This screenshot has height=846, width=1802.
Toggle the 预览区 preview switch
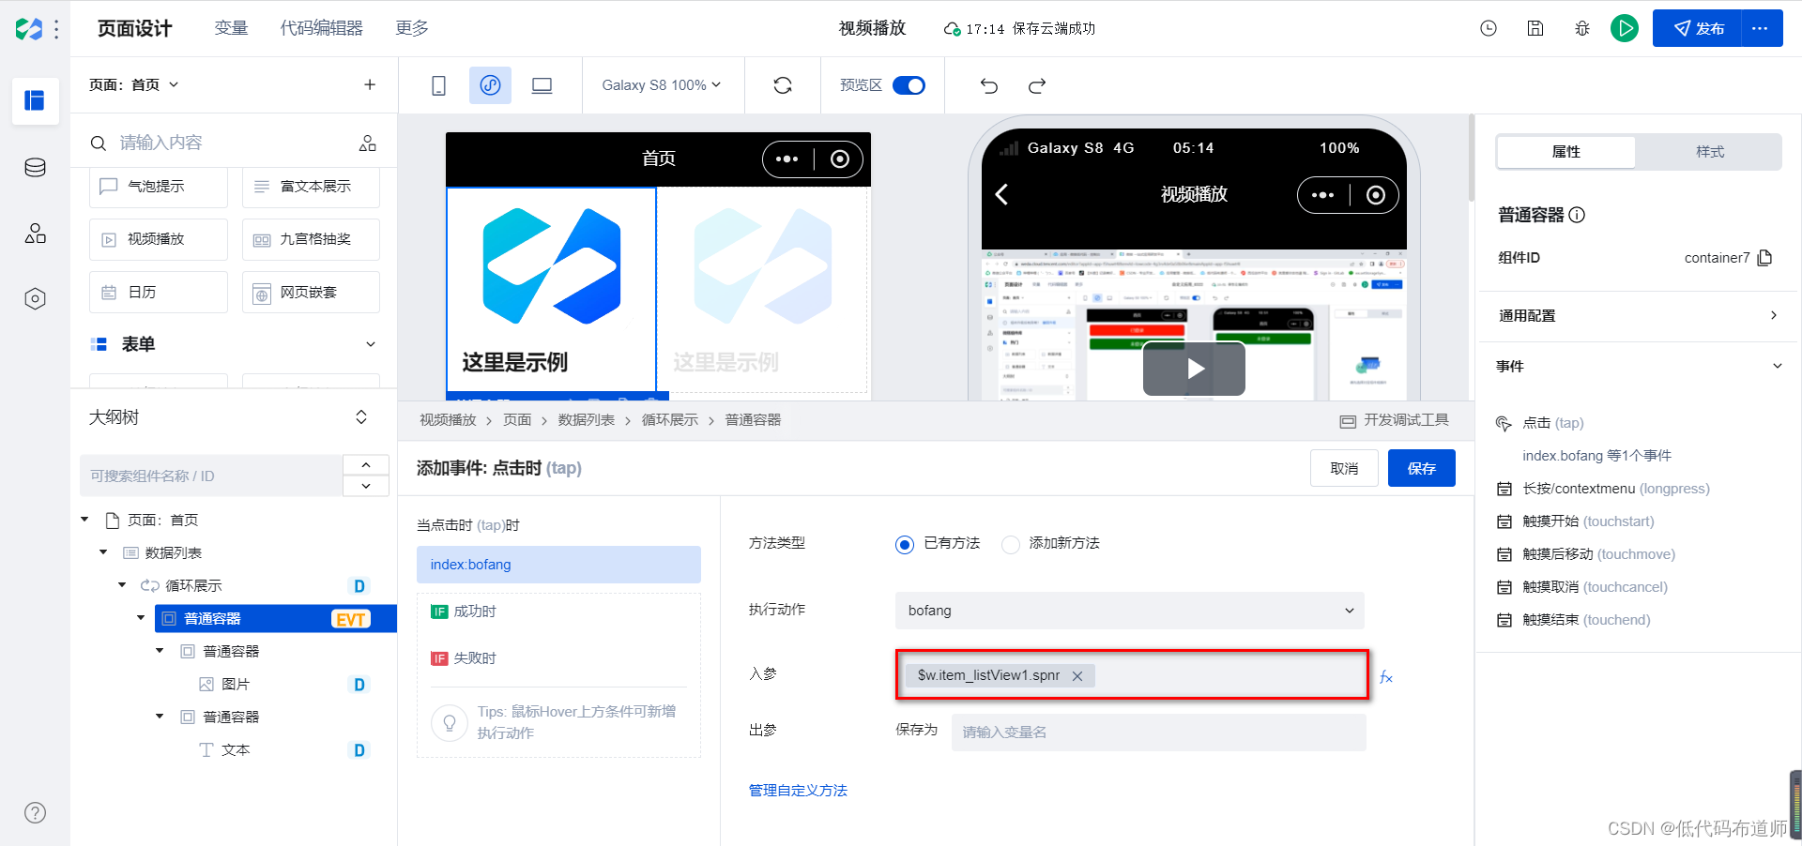point(909,85)
